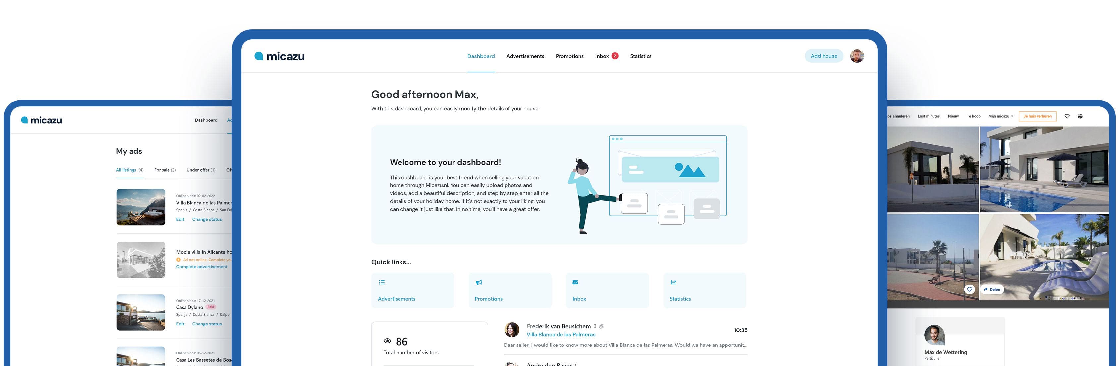Expand the Mijn micazu dropdown
This screenshot has height=366, width=1119.
(1000, 116)
